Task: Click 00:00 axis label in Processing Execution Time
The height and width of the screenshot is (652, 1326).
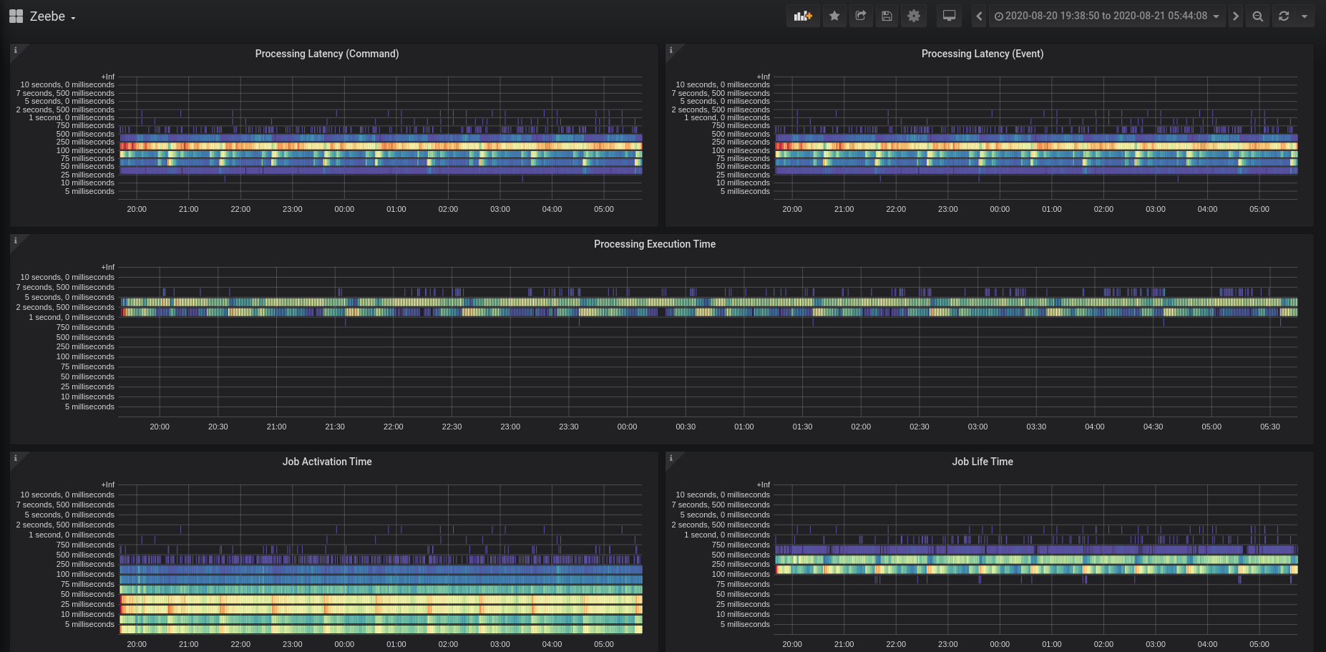Action: [x=627, y=427]
